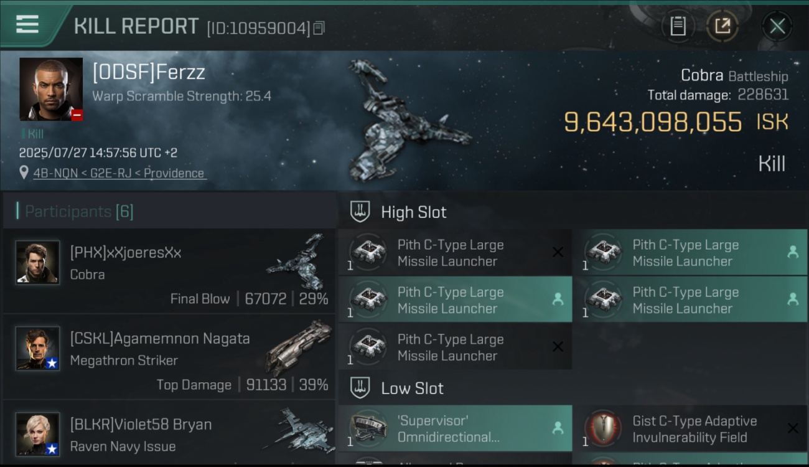
Task: Copy the kill report ID icon
Action: 319,28
